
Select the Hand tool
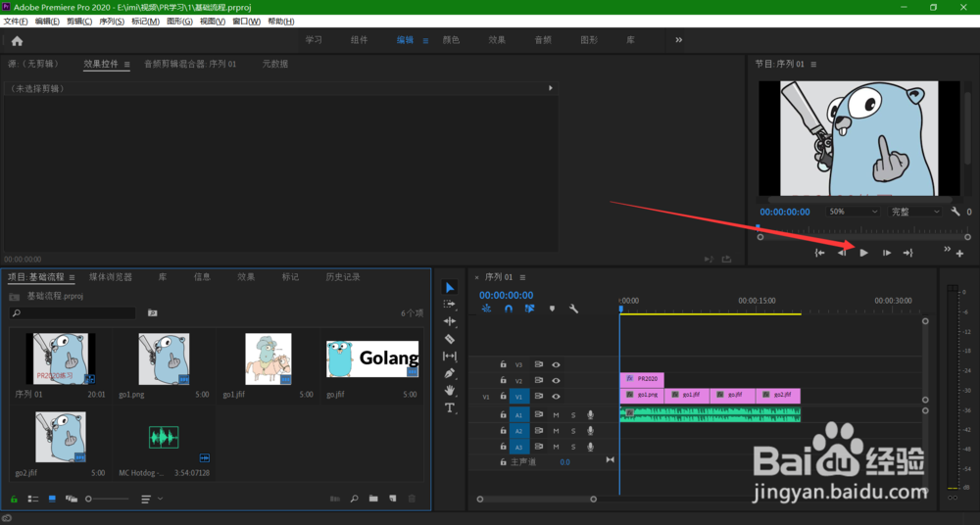pos(450,390)
